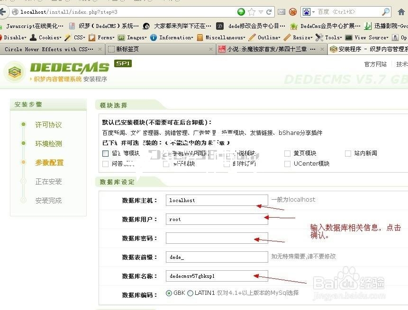Open search engine selector dropdown arrow
The height and width of the screenshot is (310, 408).
pos(313,12)
